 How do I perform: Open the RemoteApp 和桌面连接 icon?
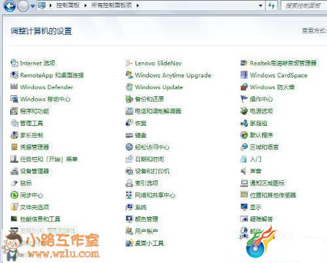coord(14,75)
